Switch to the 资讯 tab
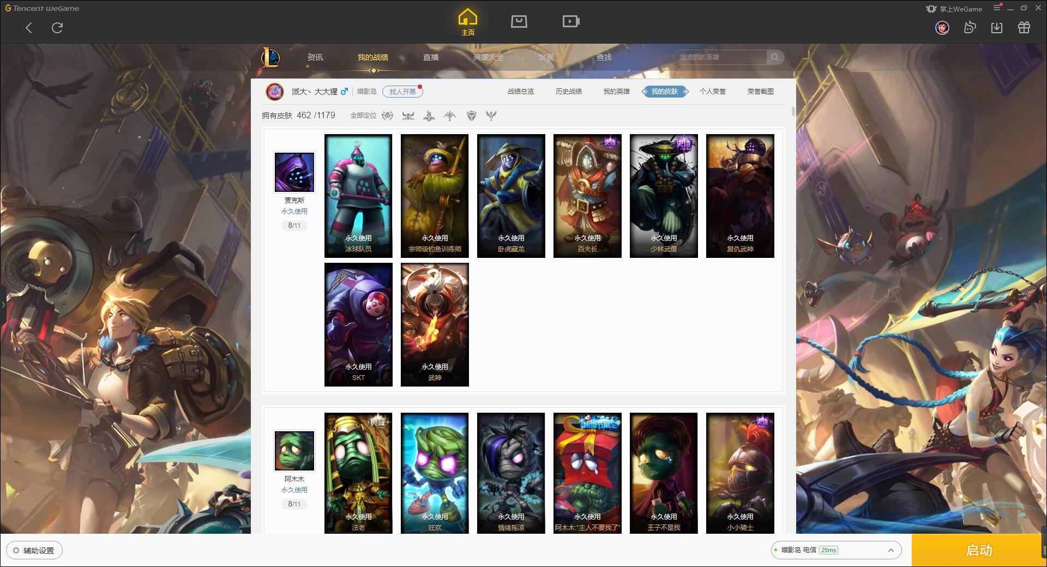 [315, 57]
